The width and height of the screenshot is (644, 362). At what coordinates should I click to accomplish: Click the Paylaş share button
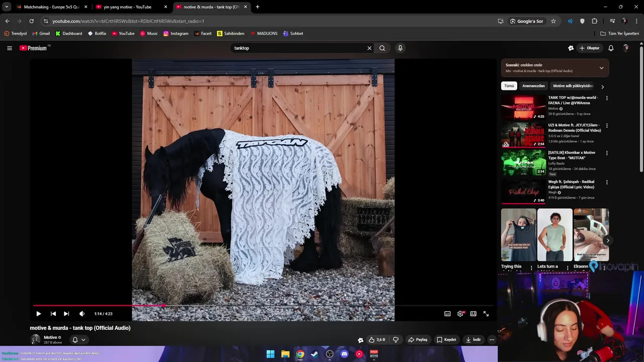418,340
